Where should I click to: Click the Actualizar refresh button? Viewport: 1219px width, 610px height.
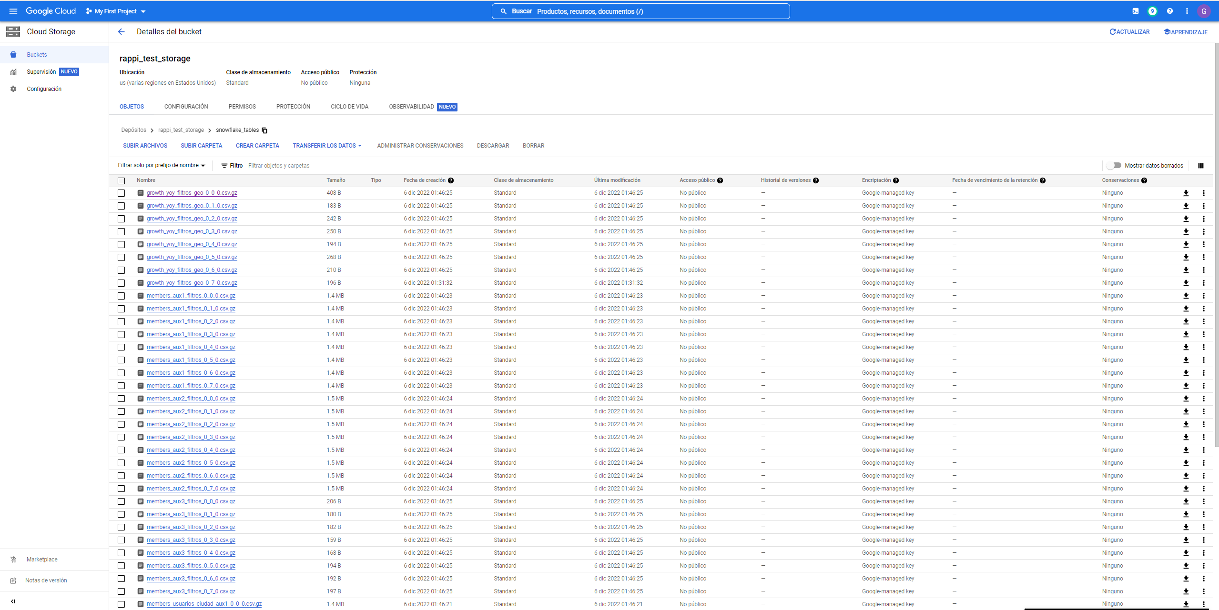[1129, 32]
